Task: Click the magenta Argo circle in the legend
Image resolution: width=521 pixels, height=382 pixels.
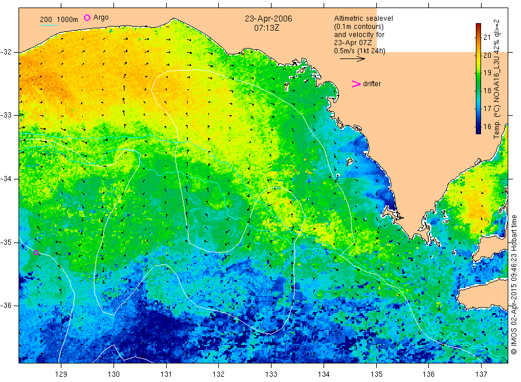Action: [x=87, y=18]
